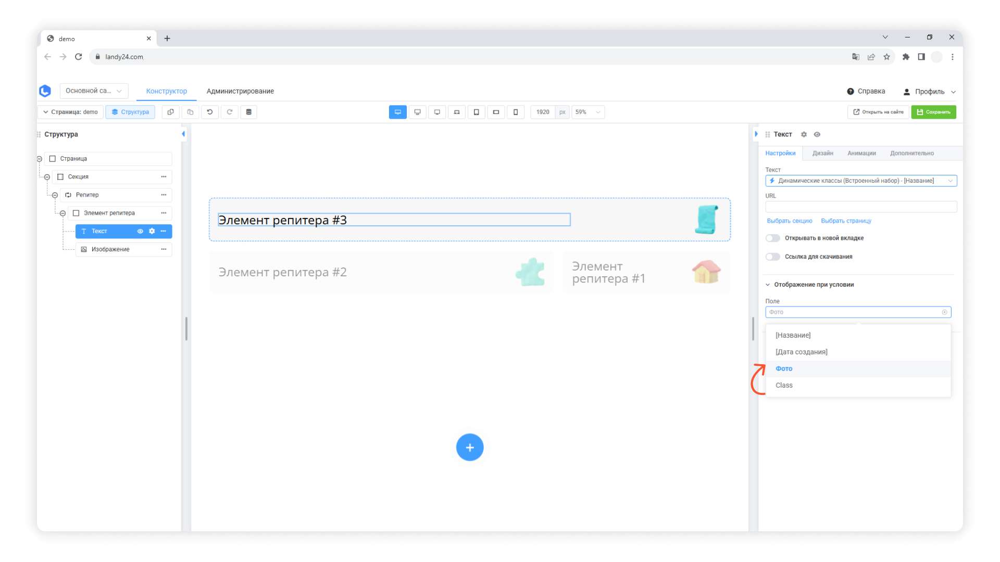Viewport: 1000px width, 562px height.
Task: Select the tablet portrait viewport icon
Action: click(476, 112)
